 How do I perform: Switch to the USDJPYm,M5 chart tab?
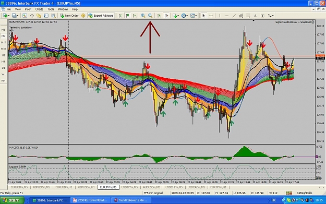pyautogui.click(x=129, y=187)
